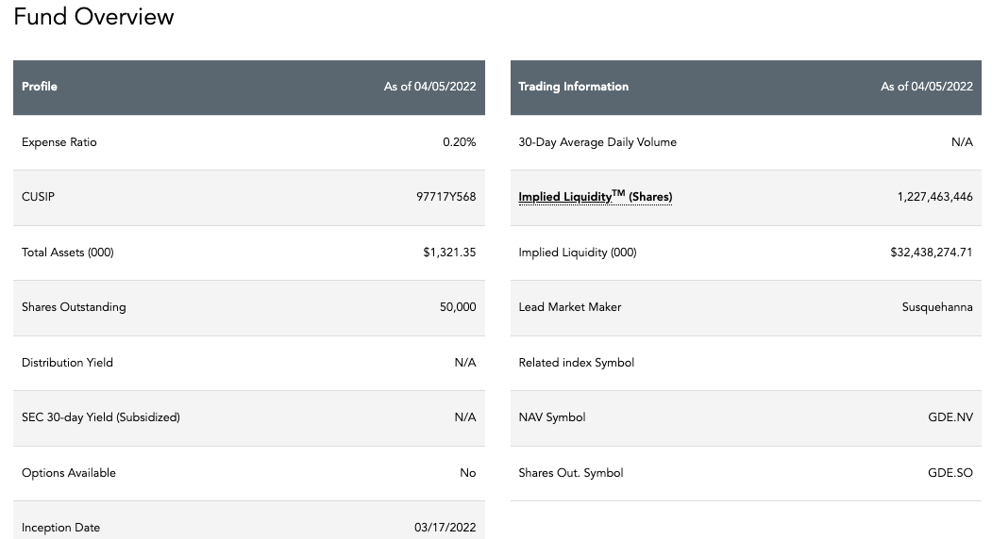Click the SEC 30-day Yield (Subsidized) label
This screenshot has width=992, height=539.
(x=101, y=417)
